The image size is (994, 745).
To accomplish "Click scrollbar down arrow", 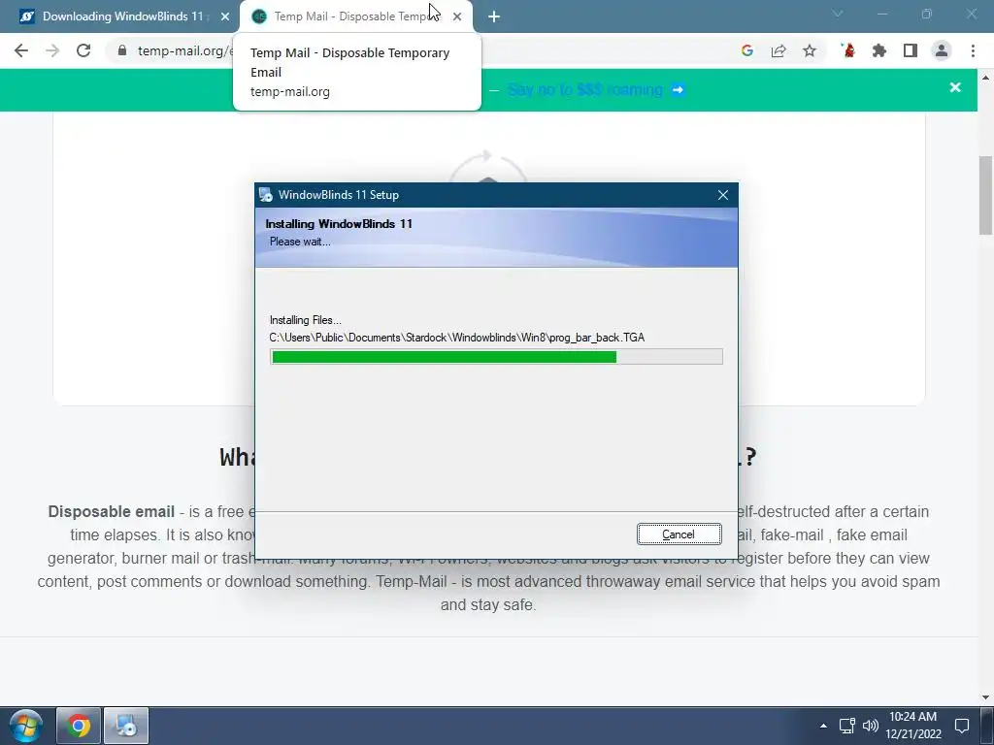I will pyautogui.click(x=986, y=697).
